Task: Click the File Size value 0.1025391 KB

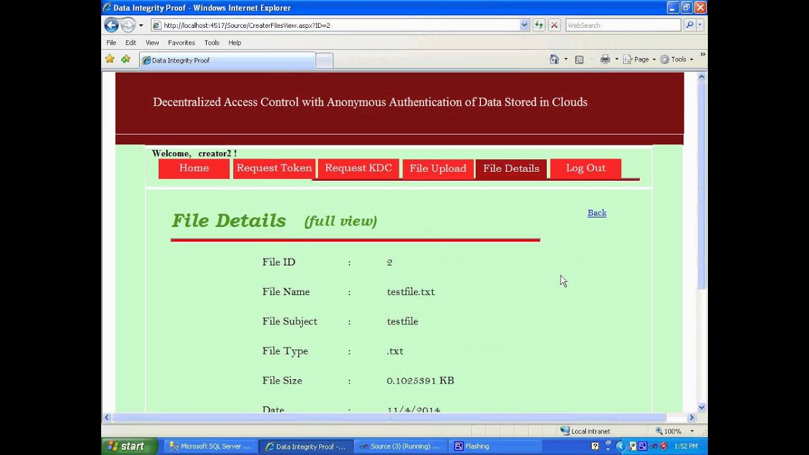Action: [x=420, y=380]
